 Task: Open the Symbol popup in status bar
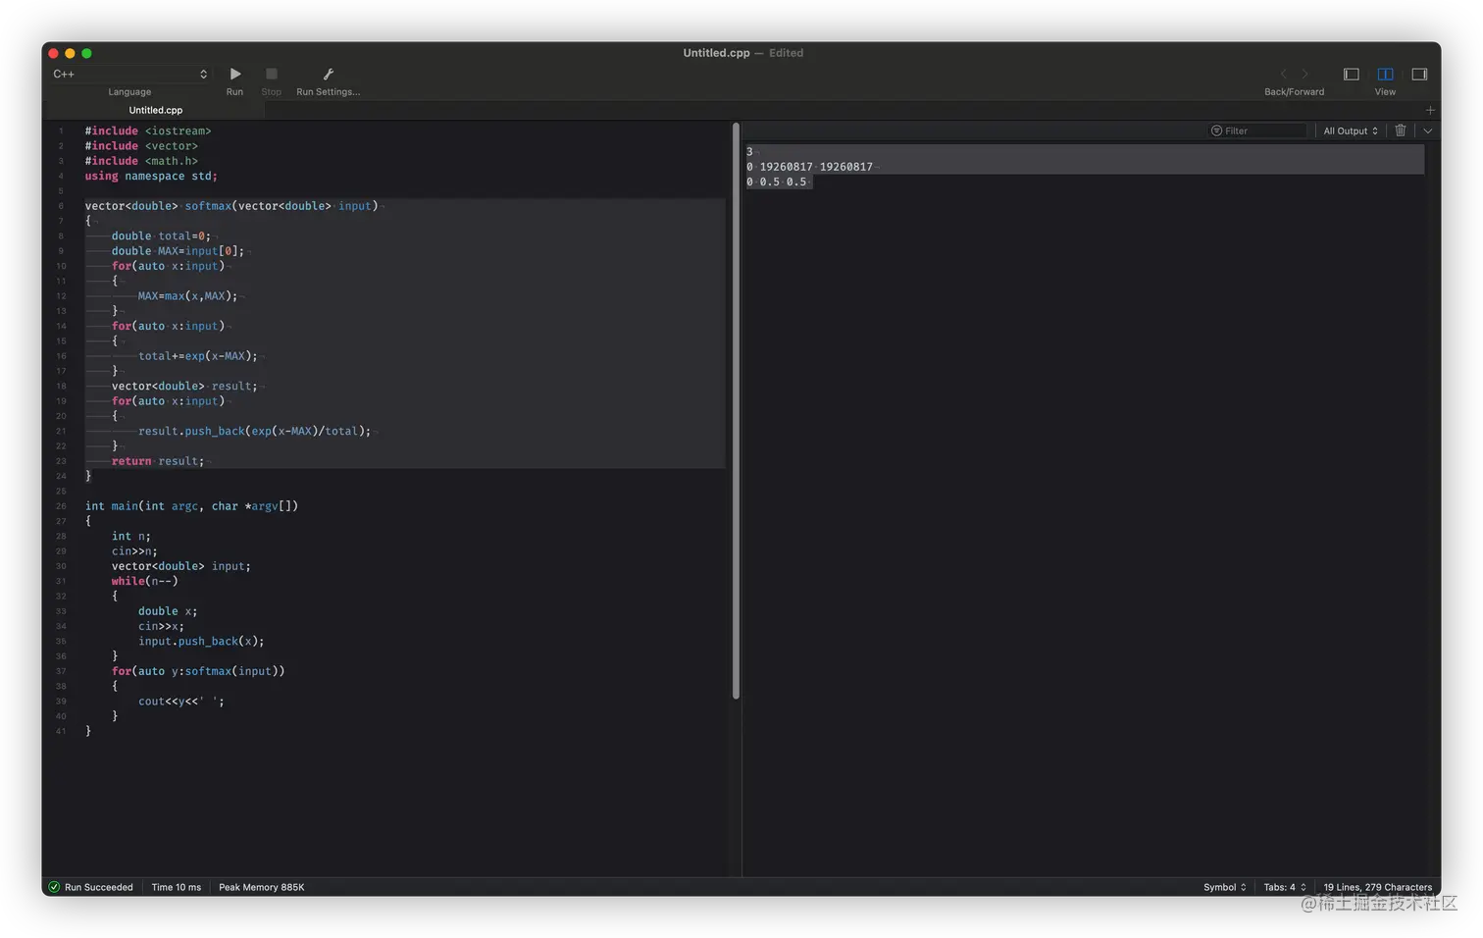[1225, 887]
